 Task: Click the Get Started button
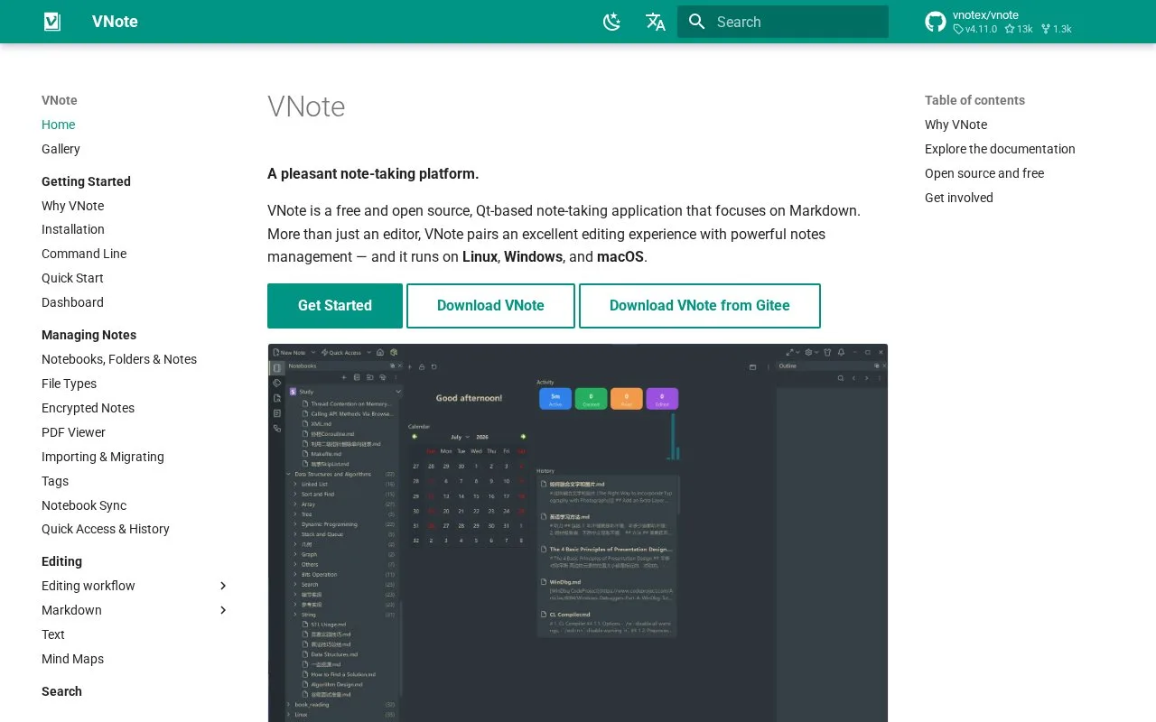[335, 306]
